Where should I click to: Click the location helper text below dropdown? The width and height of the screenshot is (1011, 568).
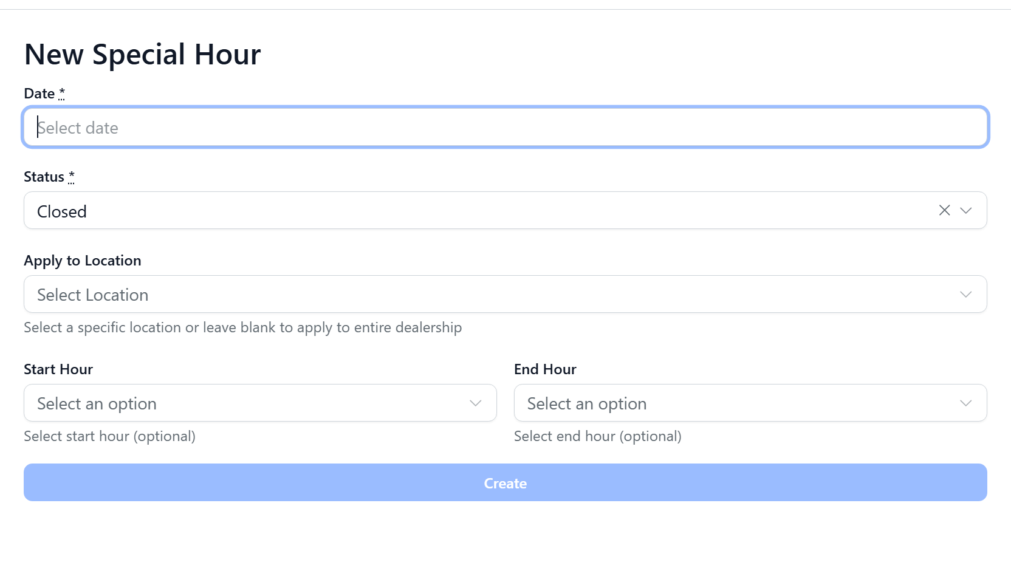[242, 327]
